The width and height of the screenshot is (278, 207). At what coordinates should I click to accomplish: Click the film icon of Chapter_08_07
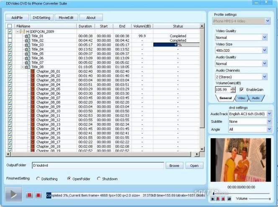coord(33,98)
